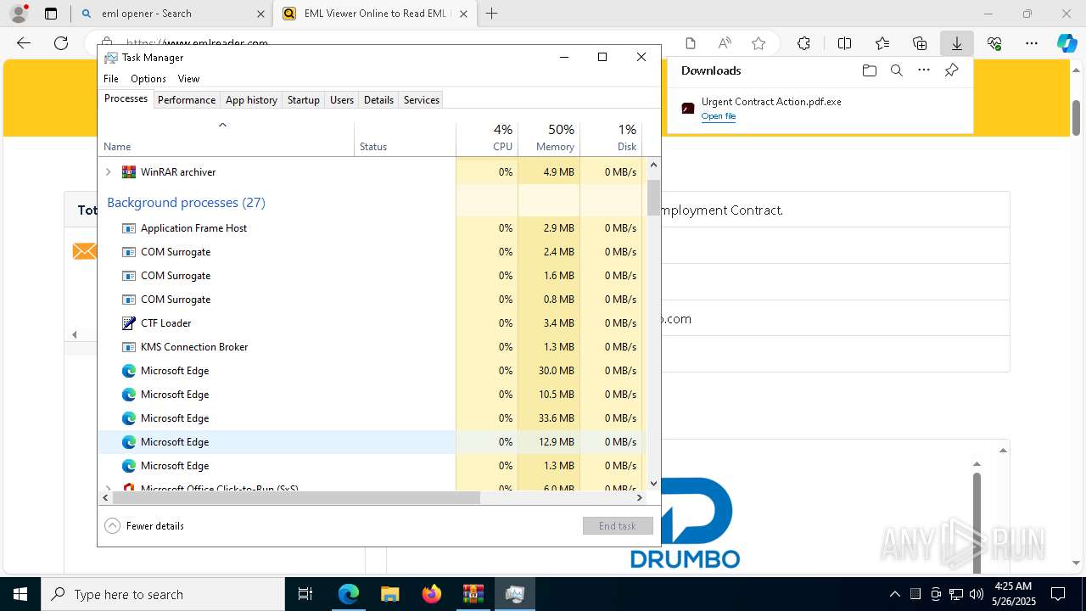
Task: Open the Options menu in Task Manager
Action: tap(148, 78)
